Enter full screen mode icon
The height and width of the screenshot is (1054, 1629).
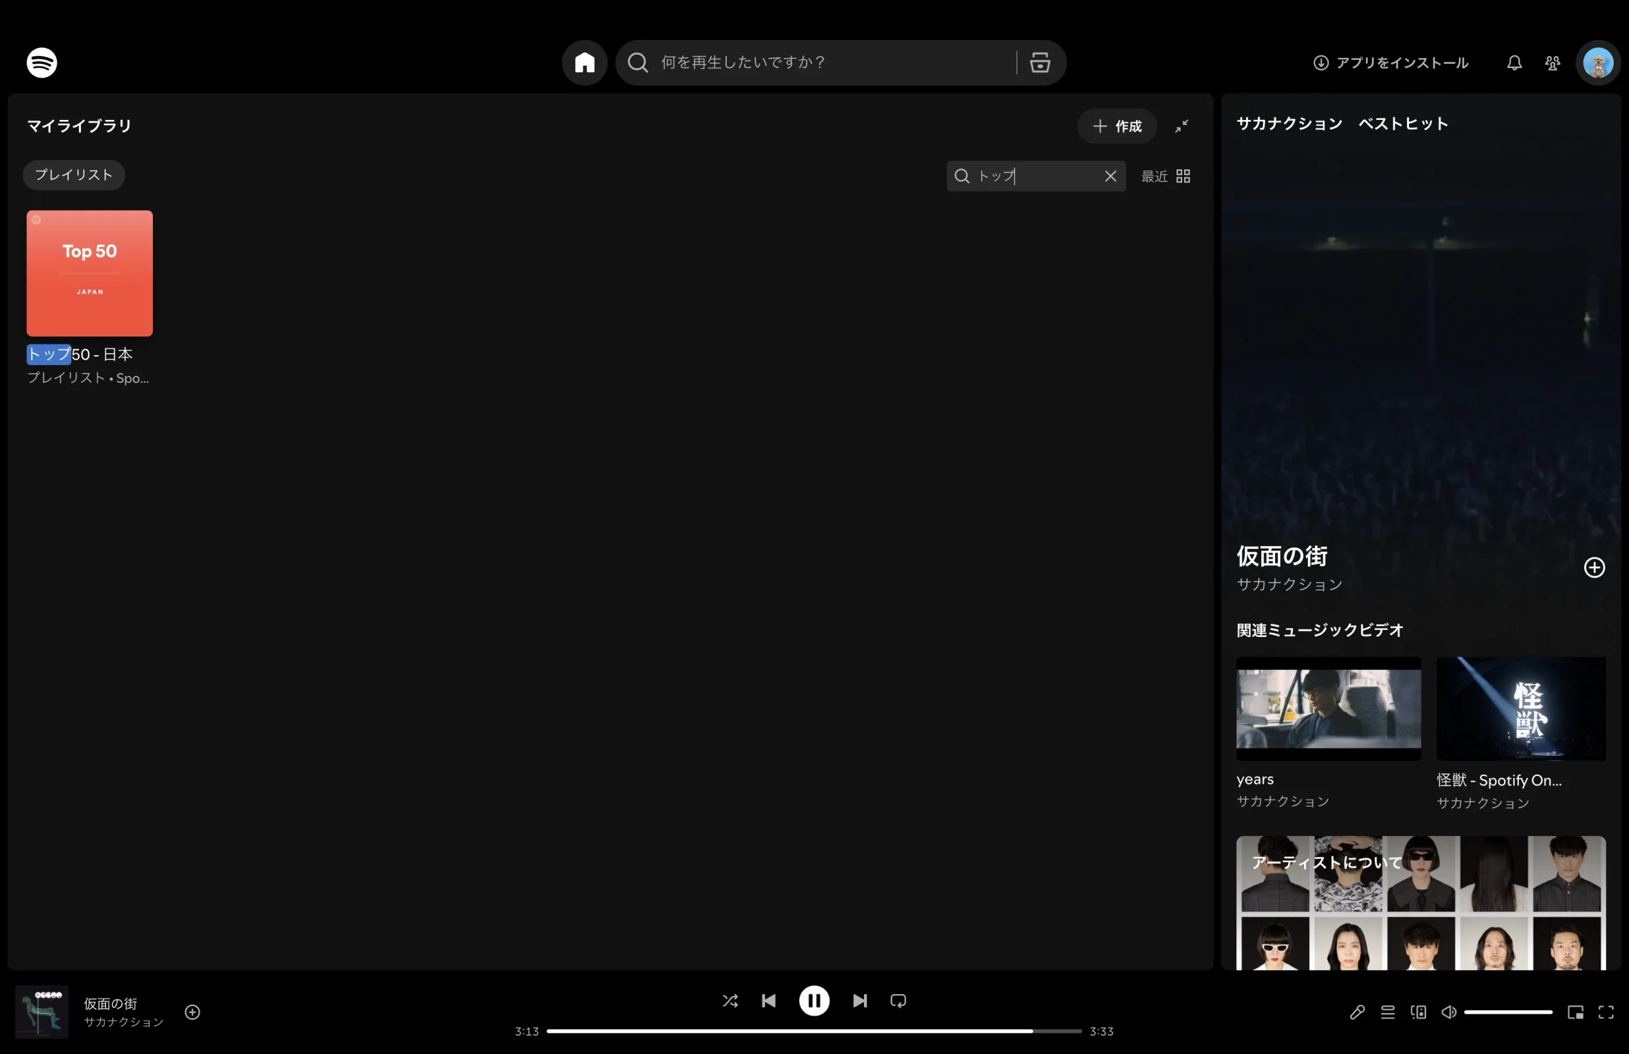(1606, 1012)
